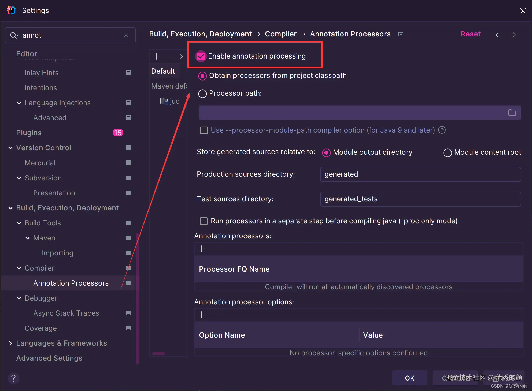Viewport: 532px width, 391px height.
Task: Click the help button at bottom left
Action: [x=13, y=378]
